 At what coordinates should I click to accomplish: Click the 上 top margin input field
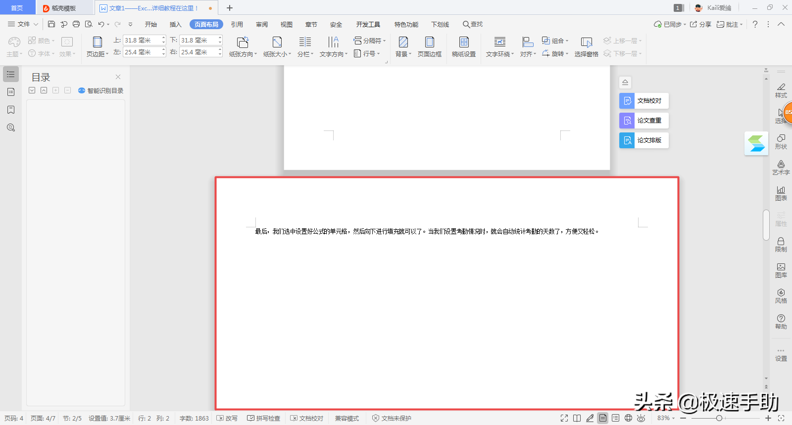click(144, 40)
